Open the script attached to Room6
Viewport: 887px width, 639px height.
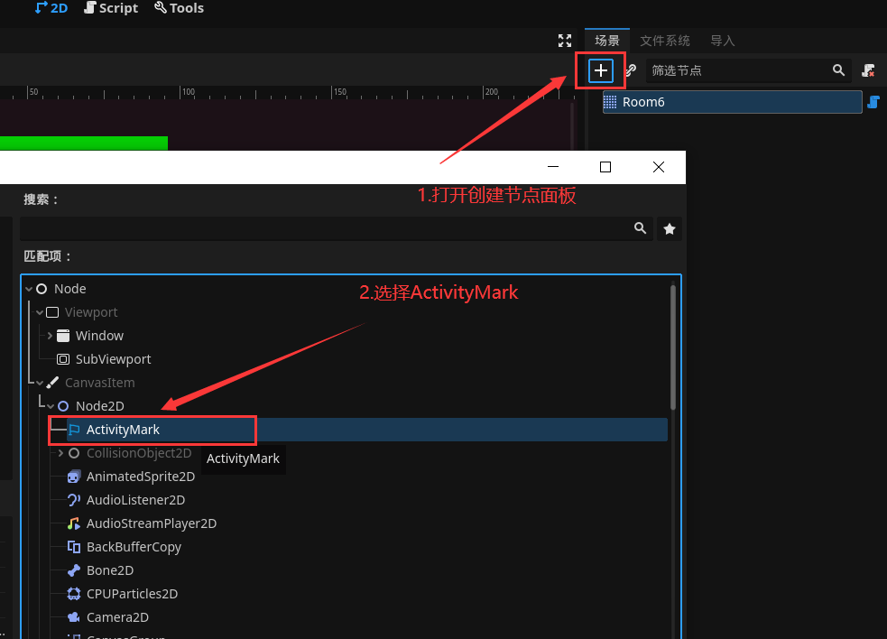pyautogui.click(x=873, y=102)
